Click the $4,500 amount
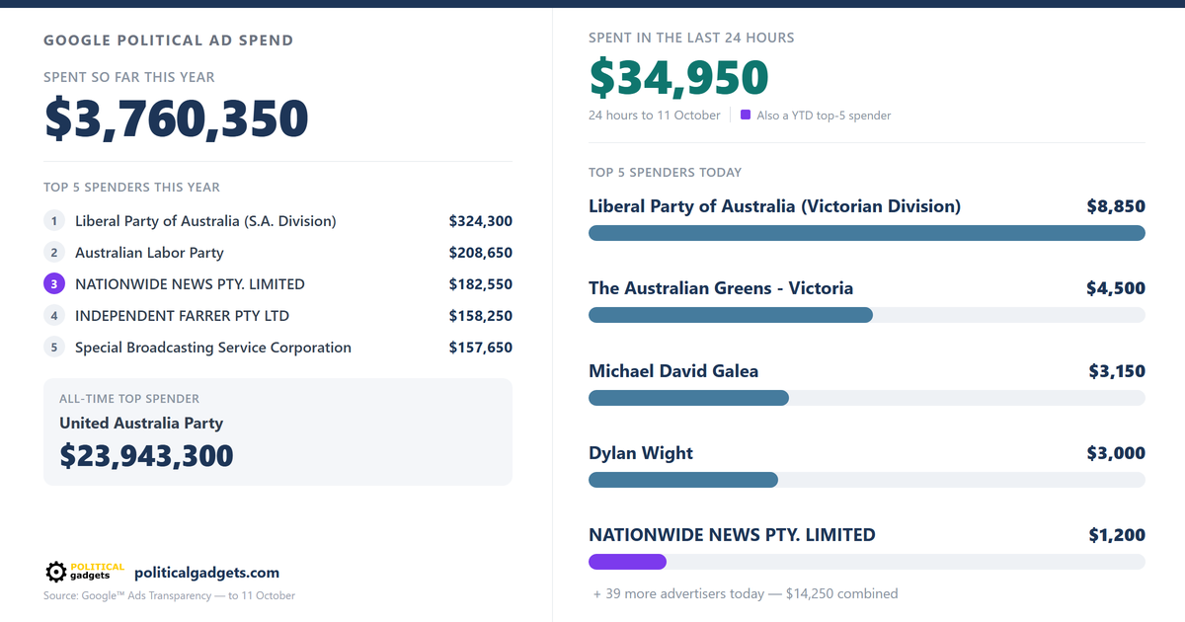Viewport: 1185px width, 622px height. tap(1116, 288)
